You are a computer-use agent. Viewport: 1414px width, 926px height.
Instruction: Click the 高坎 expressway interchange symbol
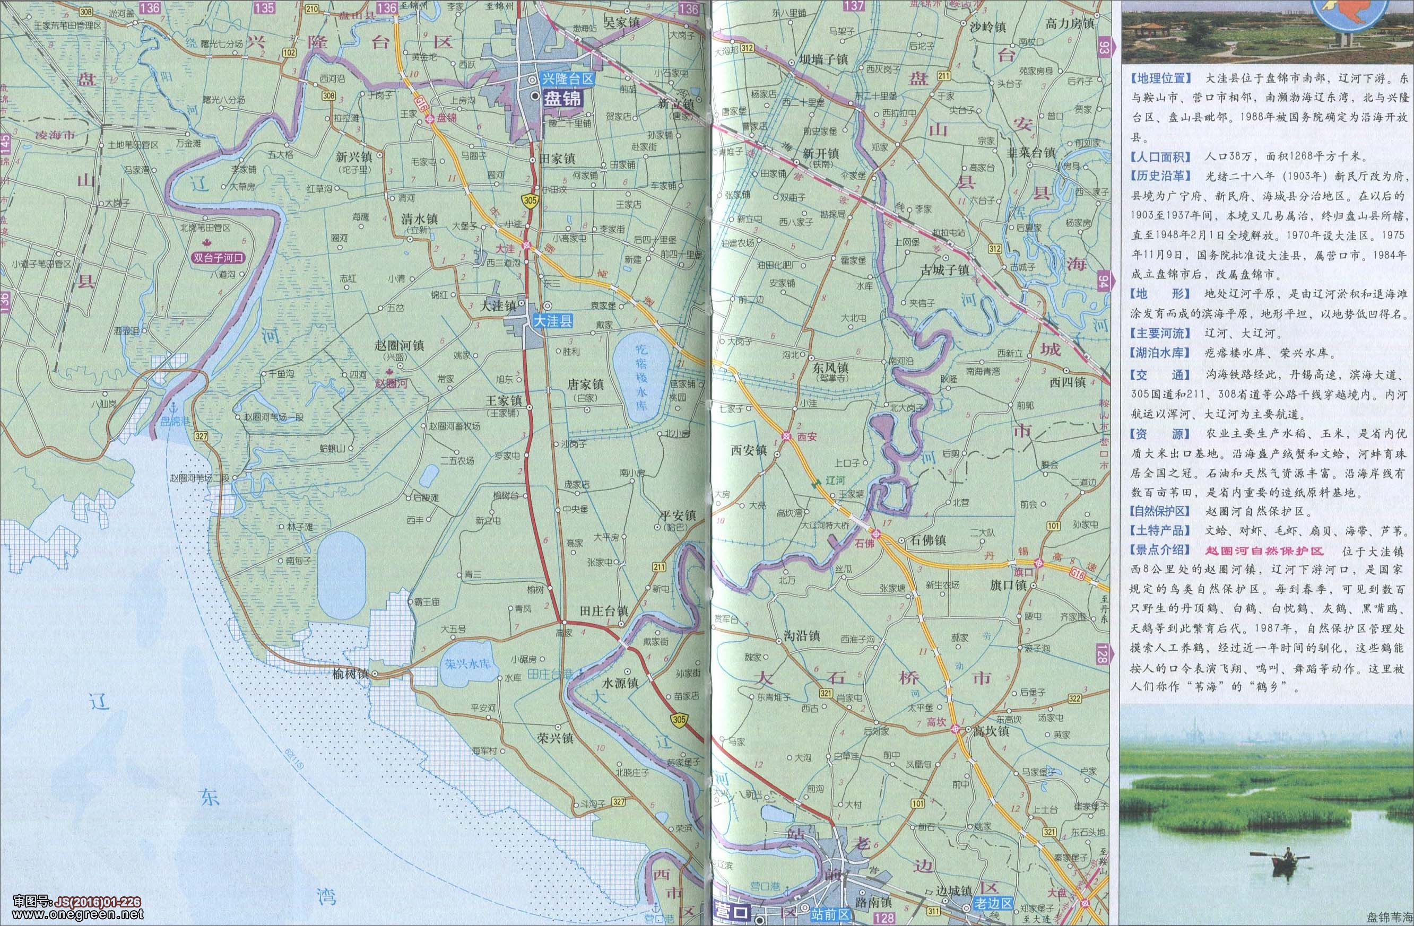(956, 729)
